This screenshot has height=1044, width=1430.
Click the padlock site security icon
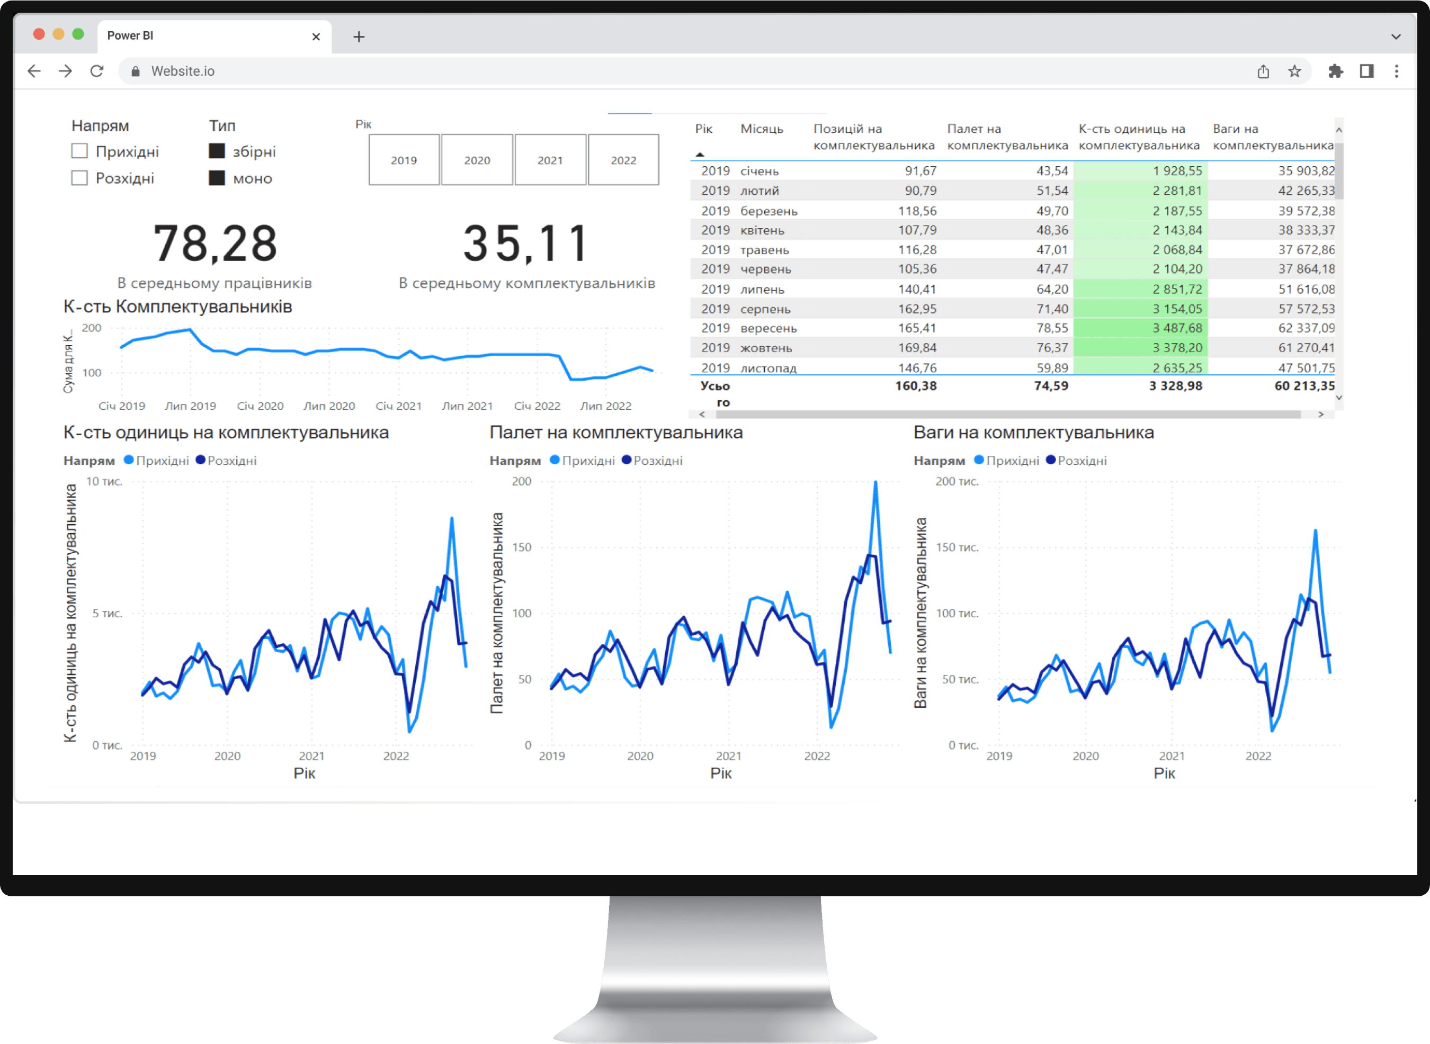pyautogui.click(x=135, y=71)
